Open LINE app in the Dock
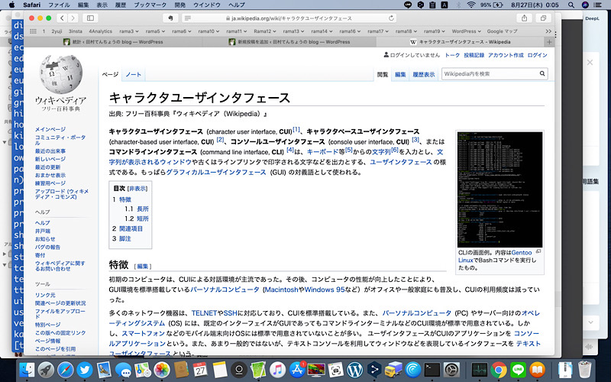 click(518, 370)
